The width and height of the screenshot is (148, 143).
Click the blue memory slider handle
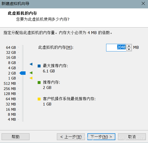[x=23, y=73]
